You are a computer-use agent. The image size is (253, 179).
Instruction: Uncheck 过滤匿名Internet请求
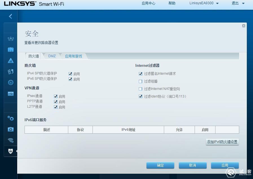[140, 74]
